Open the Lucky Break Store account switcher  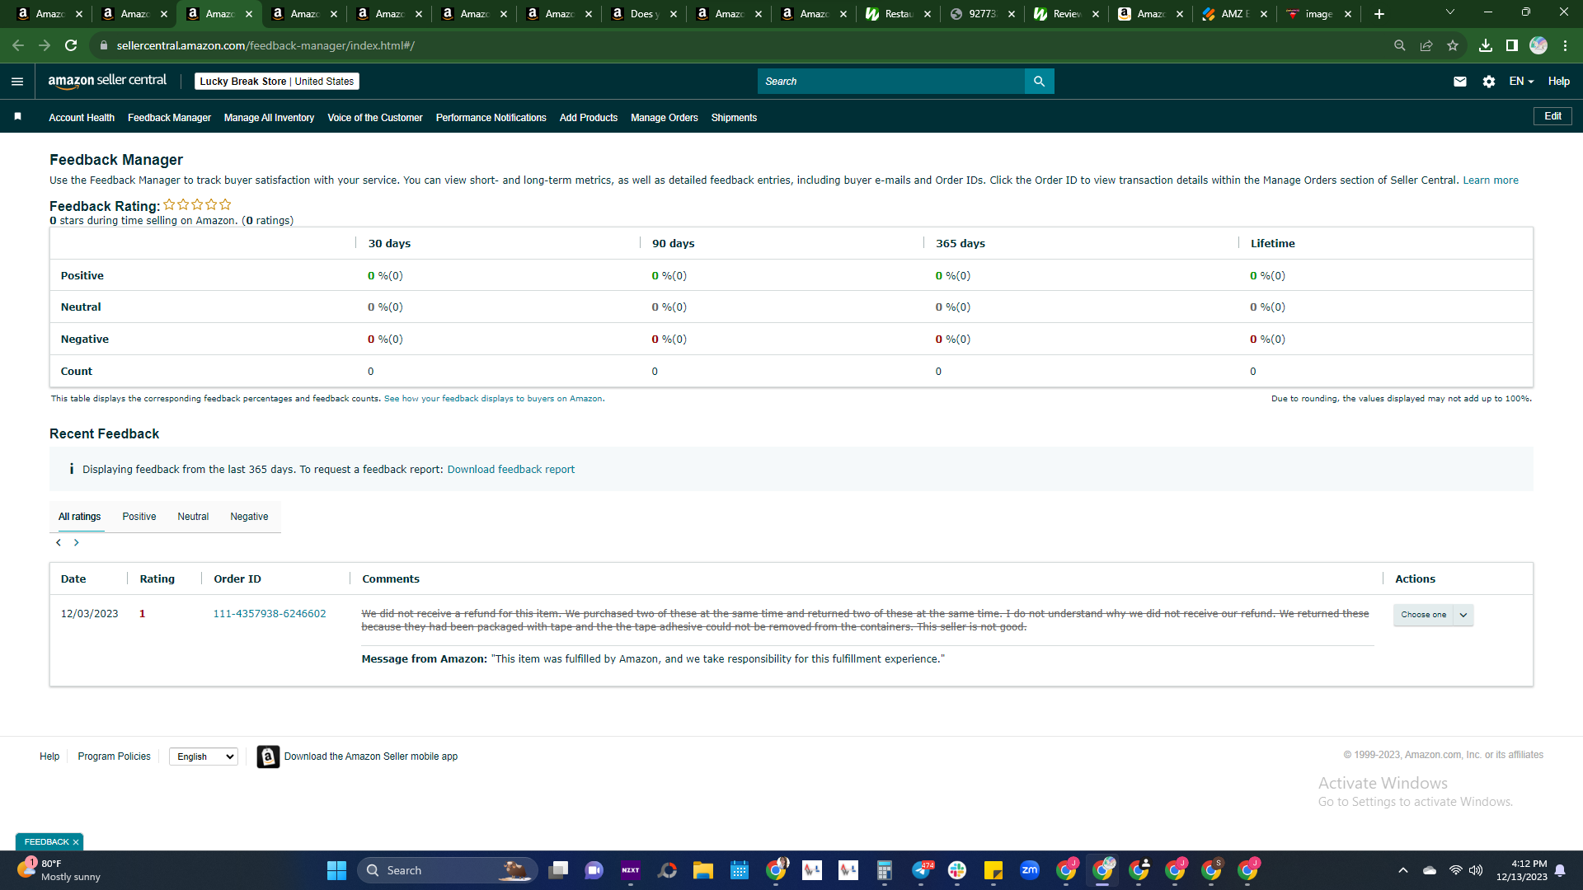tap(277, 82)
